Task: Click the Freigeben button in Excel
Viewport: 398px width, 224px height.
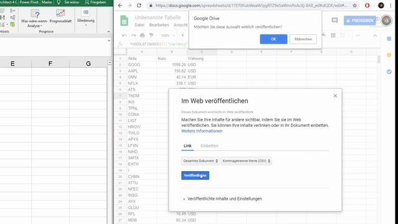Action: pos(95,2)
